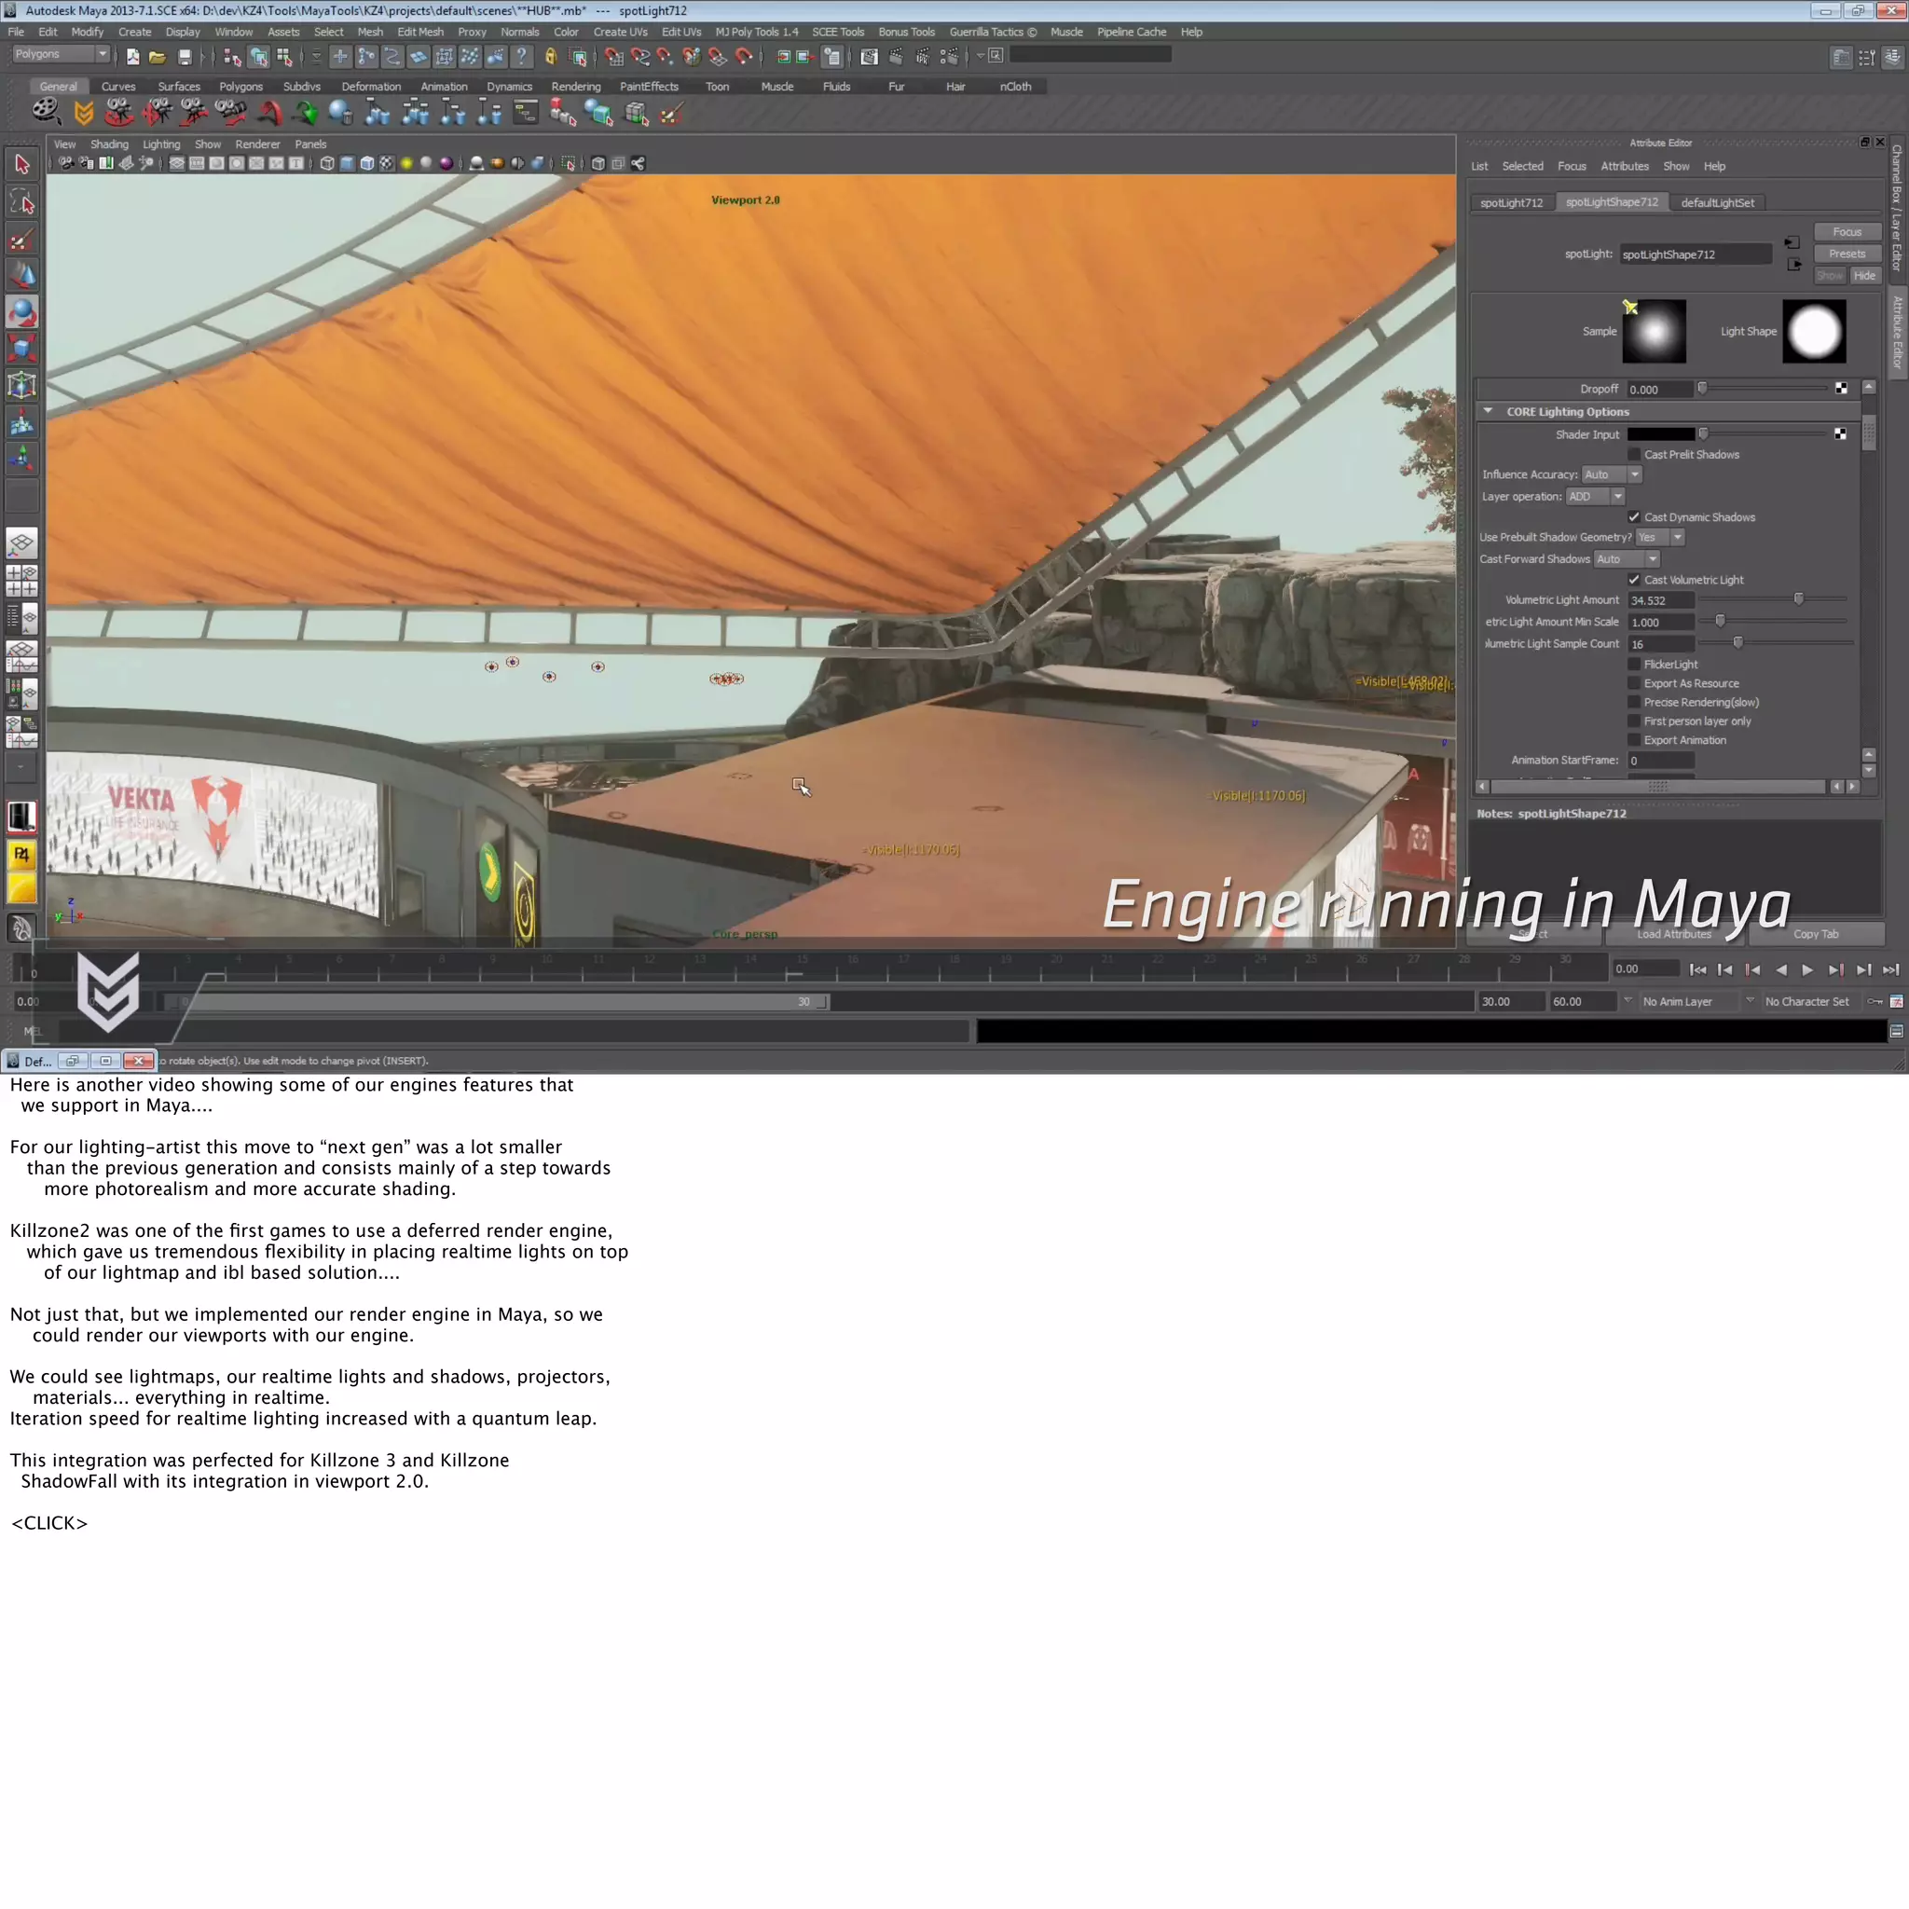This screenshot has width=1909, height=1909.
Task: Enable Cast Prelit Shadows checkbox
Action: [x=1633, y=455]
